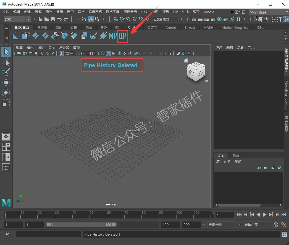Open the 建模 menu set dropdown

17,19
